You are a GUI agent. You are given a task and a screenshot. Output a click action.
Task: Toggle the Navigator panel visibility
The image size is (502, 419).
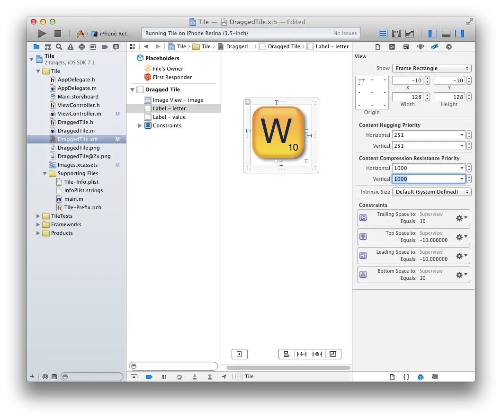pyautogui.click(x=432, y=34)
